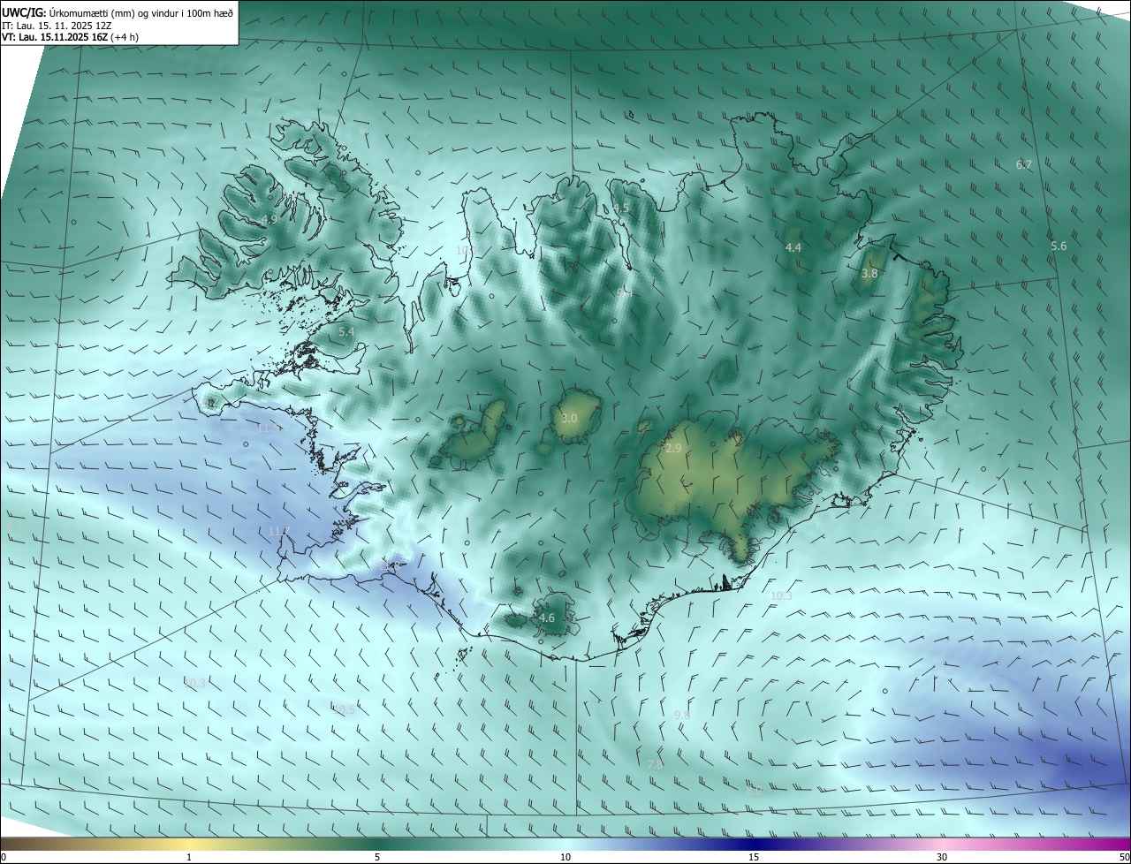This screenshot has height=864, width=1131.
Task: Click the 5.6 value off the east coast
Action: (x=1059, y=246)
